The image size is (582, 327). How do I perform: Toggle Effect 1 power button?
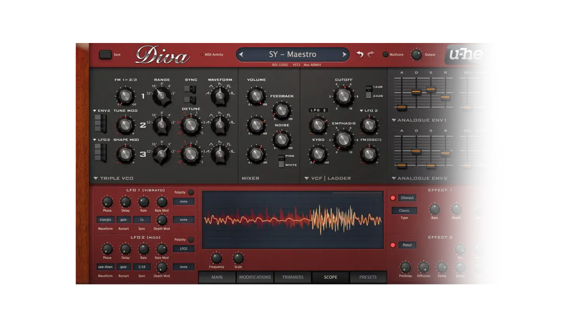[x=393, y=198]
